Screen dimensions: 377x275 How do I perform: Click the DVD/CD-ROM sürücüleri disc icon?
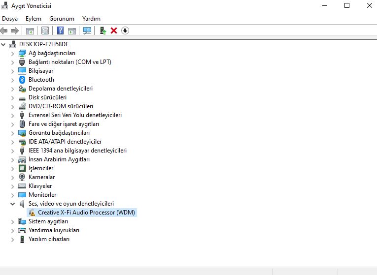tap(22, 106)
